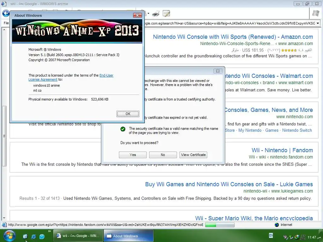Screen dimensions: 323x242
Task: Click the taskbar clock 11:47
Action: coord(315,237)
